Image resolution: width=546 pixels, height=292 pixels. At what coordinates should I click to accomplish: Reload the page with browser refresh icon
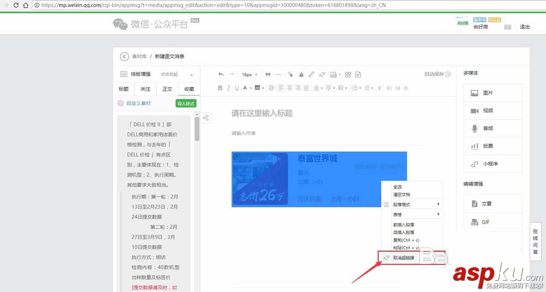coord(16,5)
